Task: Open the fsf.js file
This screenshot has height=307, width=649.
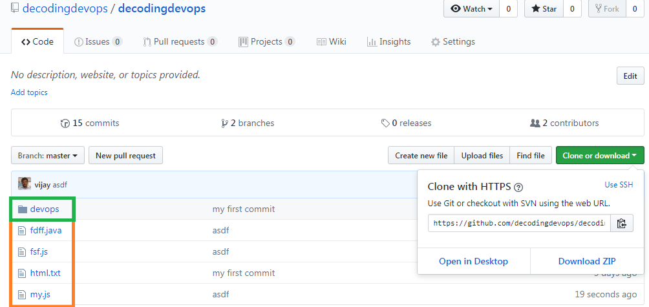Action: coord(39,252)
